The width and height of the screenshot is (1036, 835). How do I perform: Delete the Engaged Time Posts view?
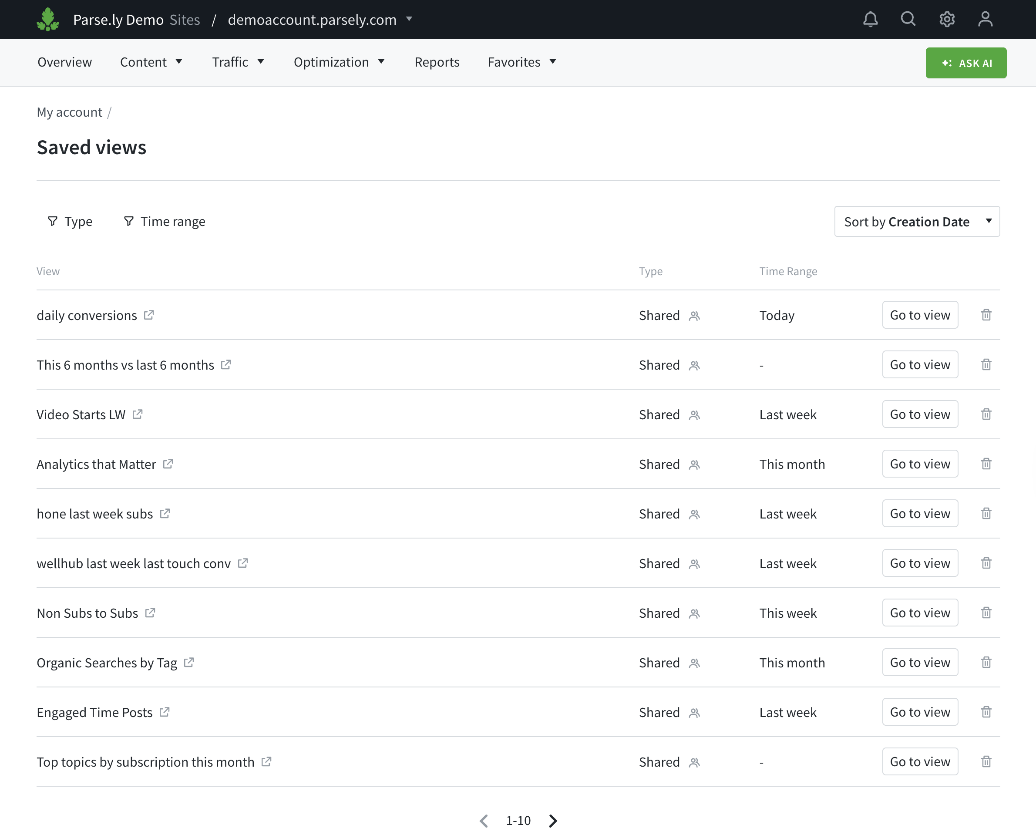tap(986, 712)
